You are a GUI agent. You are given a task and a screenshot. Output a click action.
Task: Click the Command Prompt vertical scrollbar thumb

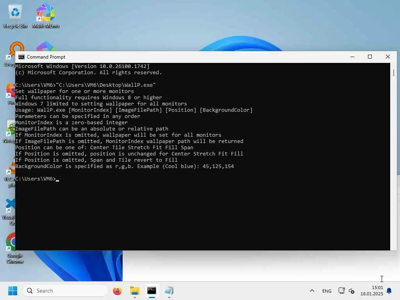pos(394,73)
